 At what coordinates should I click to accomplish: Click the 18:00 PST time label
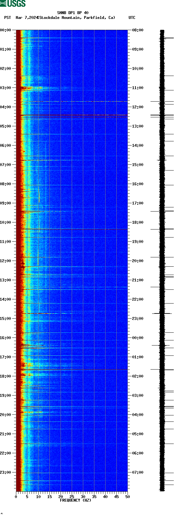pyautogui.click(x=6, y=376)
